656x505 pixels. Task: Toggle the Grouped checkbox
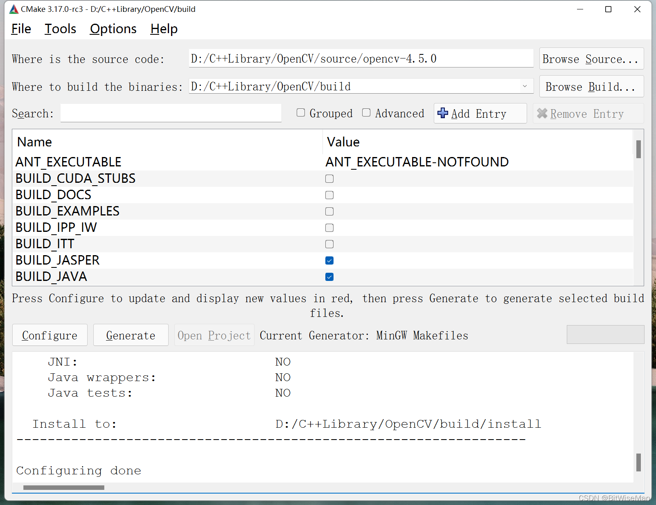click(301, 112)
